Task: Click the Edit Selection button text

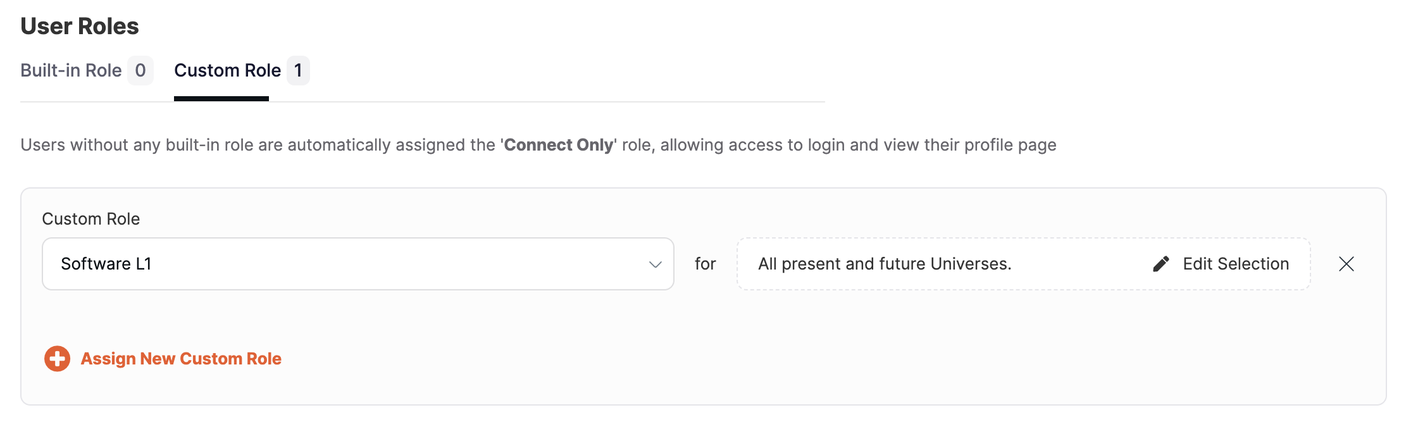Action: pyautogui.click(x=1235, y=264)
